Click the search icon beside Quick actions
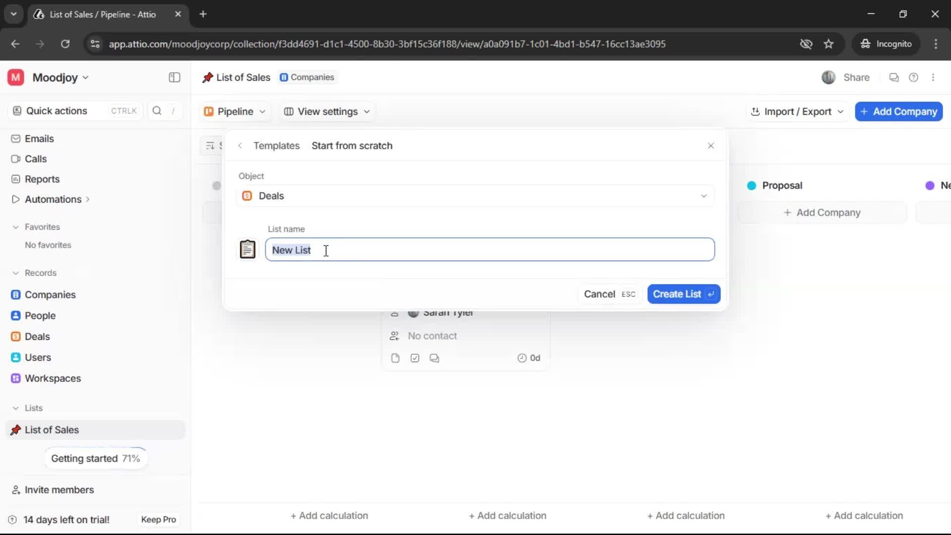The height and width of the screenshot is (535, 951). (x=157, y=111)
